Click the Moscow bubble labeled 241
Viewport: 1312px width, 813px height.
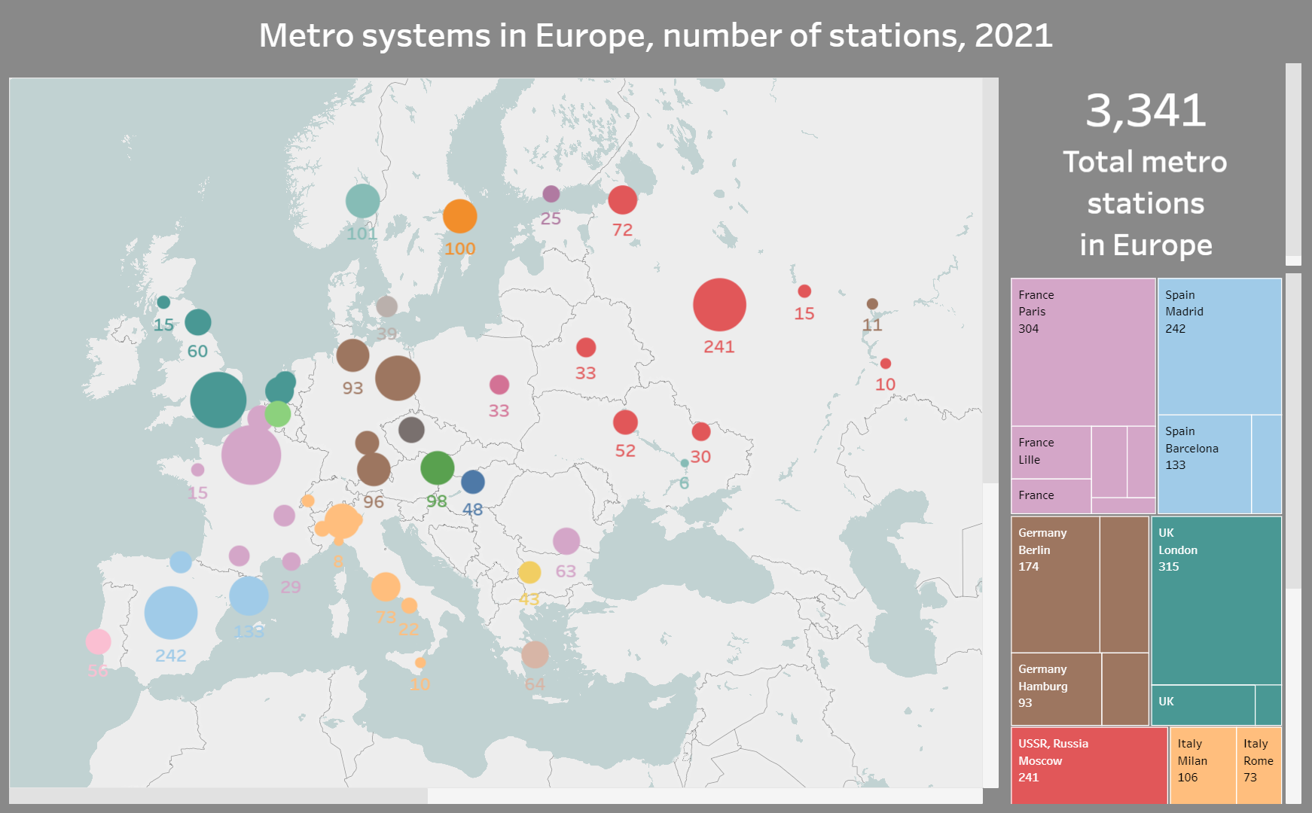pos(719,305)
